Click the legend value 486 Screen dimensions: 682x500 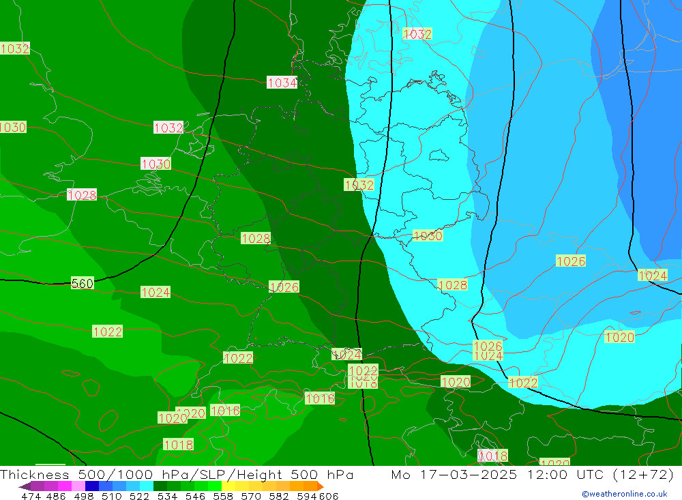coord(55,496)
